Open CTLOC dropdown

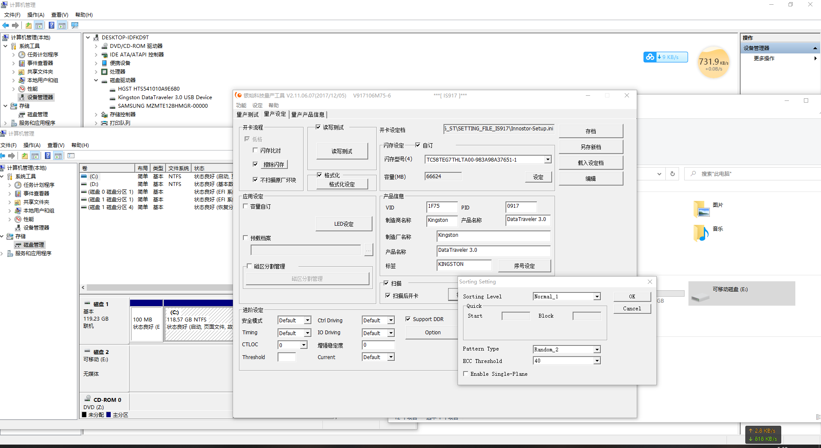(x=304, y=345)
